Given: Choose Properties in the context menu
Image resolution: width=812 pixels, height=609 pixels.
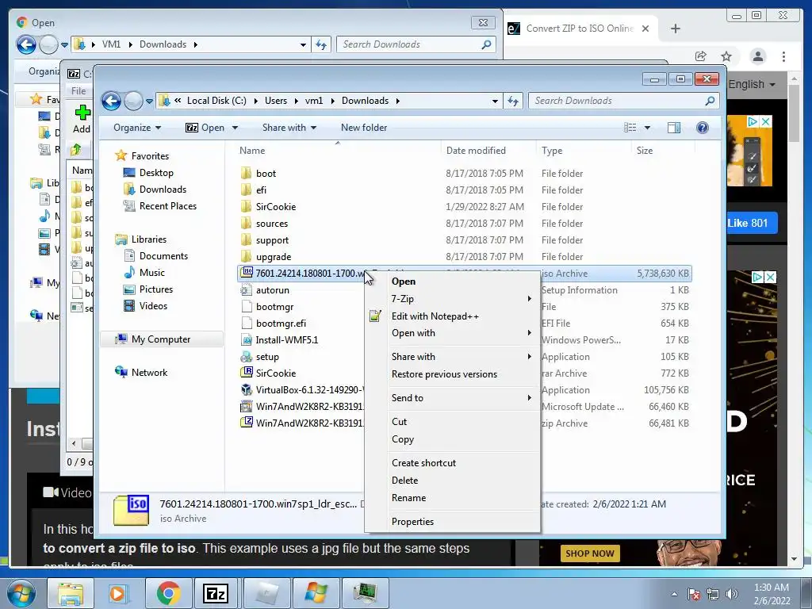Looking at the screenshot, I should coord(462,522).
